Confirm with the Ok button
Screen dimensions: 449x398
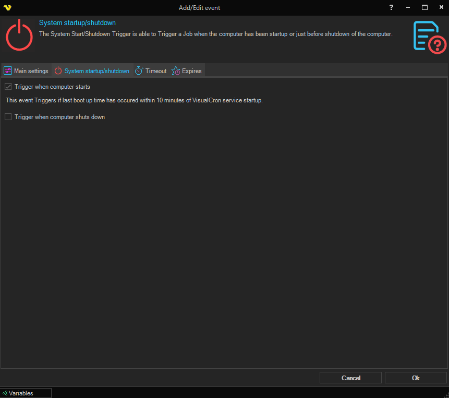(416, 378)
